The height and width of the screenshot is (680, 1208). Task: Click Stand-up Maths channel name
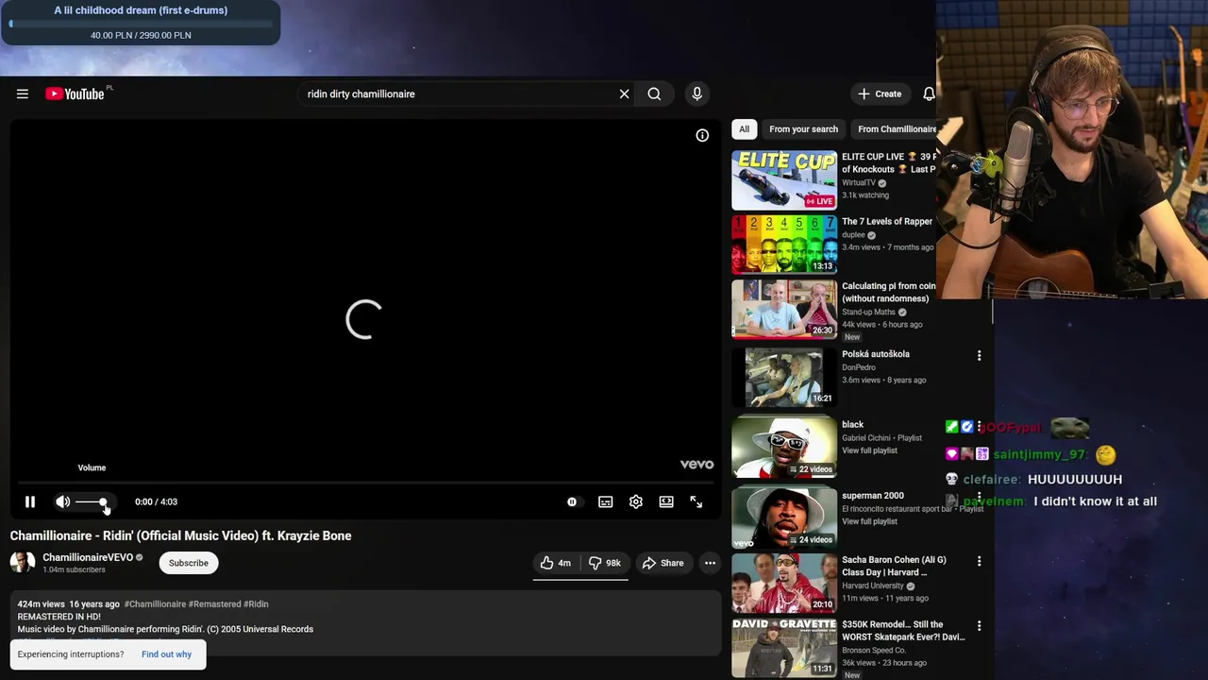pyautogui.click(x=868, y=313)
